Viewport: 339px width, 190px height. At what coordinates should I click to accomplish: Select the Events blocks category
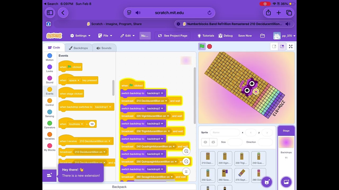[50, 91]
